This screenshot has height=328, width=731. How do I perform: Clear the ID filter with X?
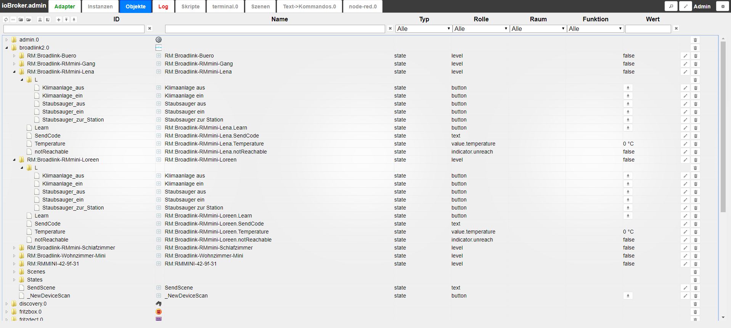(150, 29)
